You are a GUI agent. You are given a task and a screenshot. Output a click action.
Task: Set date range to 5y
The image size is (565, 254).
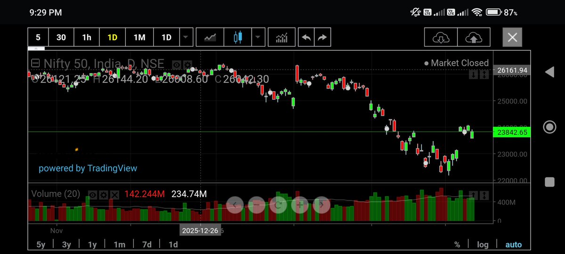(x=41, y=245)
